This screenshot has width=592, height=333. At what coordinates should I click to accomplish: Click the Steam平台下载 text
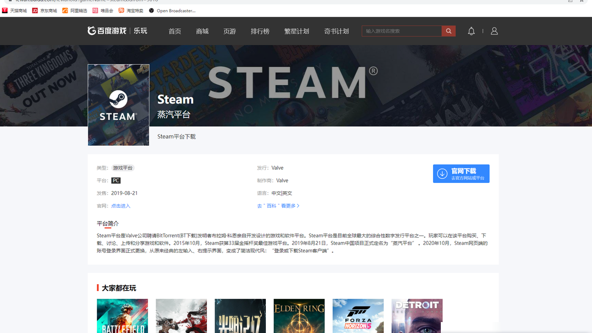click(x=176, y=136)
